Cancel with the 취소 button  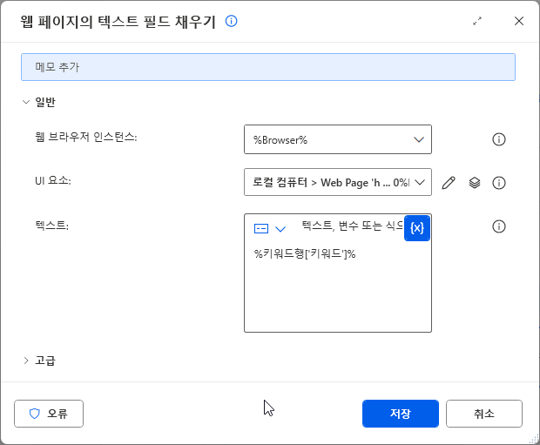tap(484, 414)
